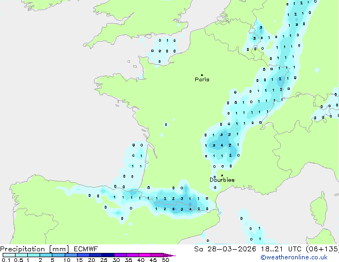The height and width of the screenshot is (262, 339).
Task: Click the '18..21 UTC' time range text
Action: tap(281, 249)
